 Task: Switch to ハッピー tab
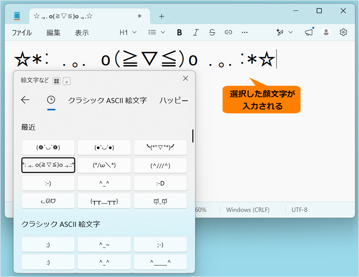click(x=173, y=100)
